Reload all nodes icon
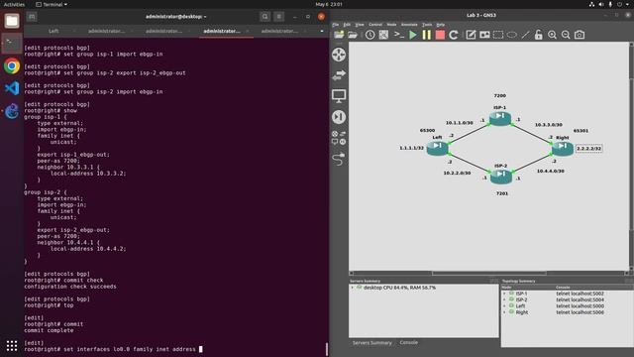The image size is (634, 357). pyautogui.click(x=454, y=35)
